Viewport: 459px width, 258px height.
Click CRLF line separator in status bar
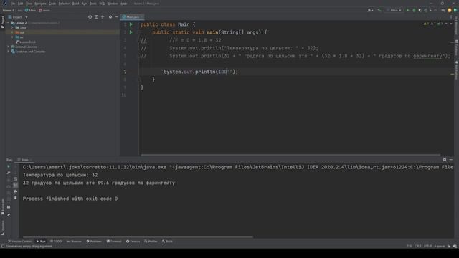tap(417, 246)
